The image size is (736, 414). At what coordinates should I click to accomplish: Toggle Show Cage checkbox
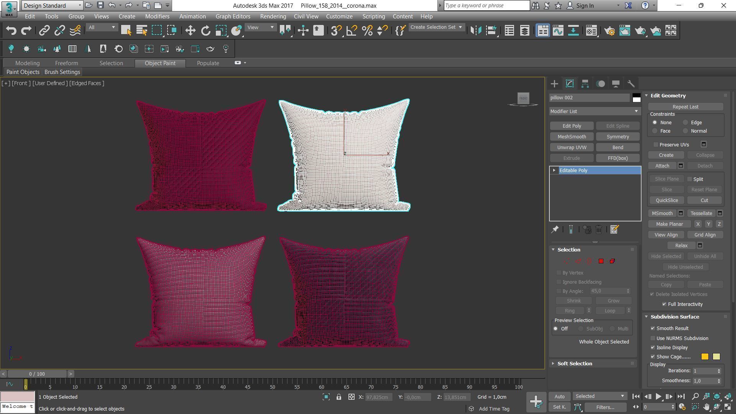(x=653, y=356)
